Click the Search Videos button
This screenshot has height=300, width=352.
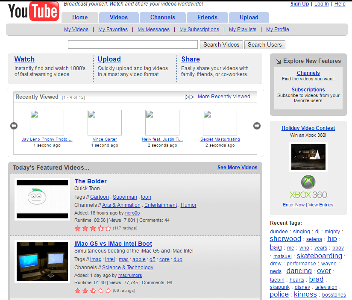point(221,45)
